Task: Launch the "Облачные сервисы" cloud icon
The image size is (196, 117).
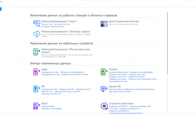Action: pos(37,34)
